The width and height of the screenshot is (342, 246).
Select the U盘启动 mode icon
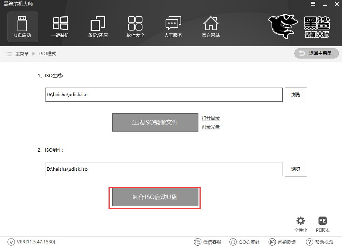22,26
